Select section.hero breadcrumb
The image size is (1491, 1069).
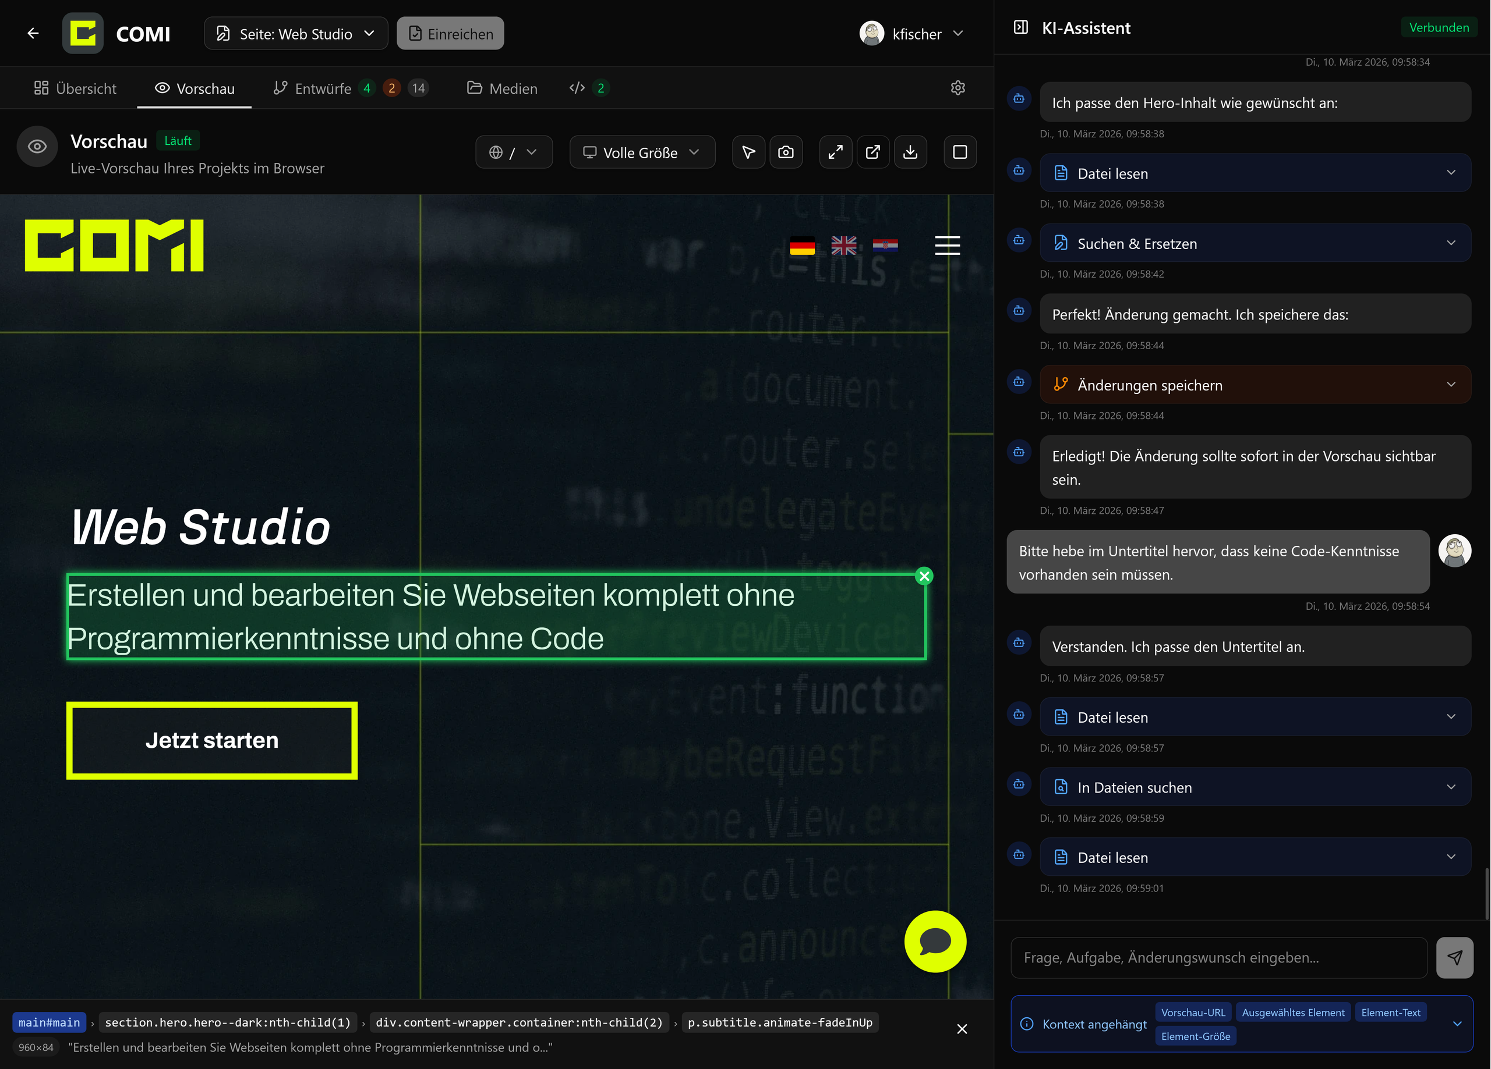pos(228,1022)
